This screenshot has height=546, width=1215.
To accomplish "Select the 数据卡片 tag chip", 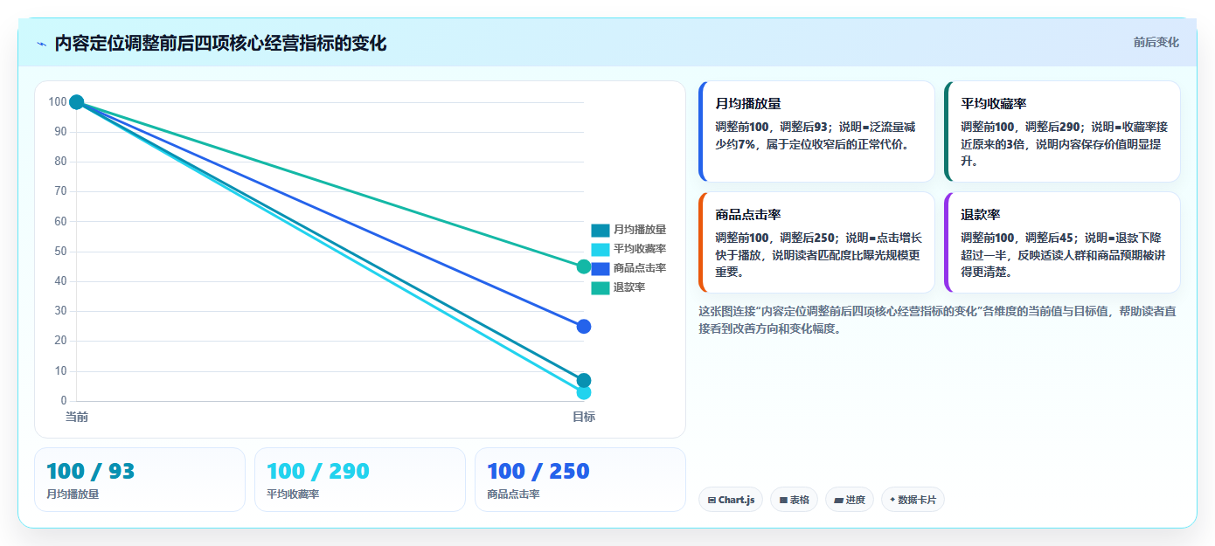I will pos(913,500).
